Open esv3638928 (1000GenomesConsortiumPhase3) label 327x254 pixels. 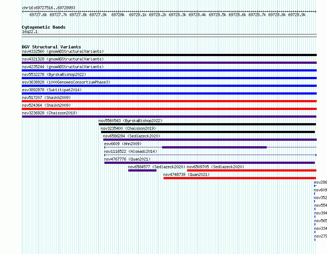[x=66, y=82]
